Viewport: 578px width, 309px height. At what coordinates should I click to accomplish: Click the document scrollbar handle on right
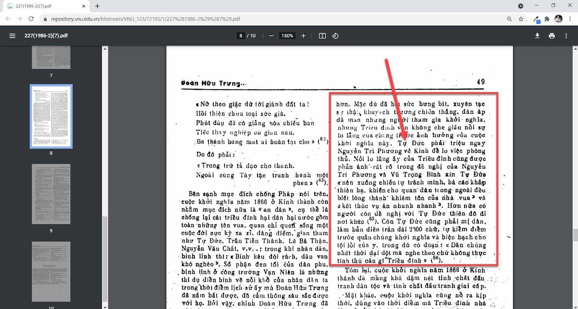coord(575,235)
